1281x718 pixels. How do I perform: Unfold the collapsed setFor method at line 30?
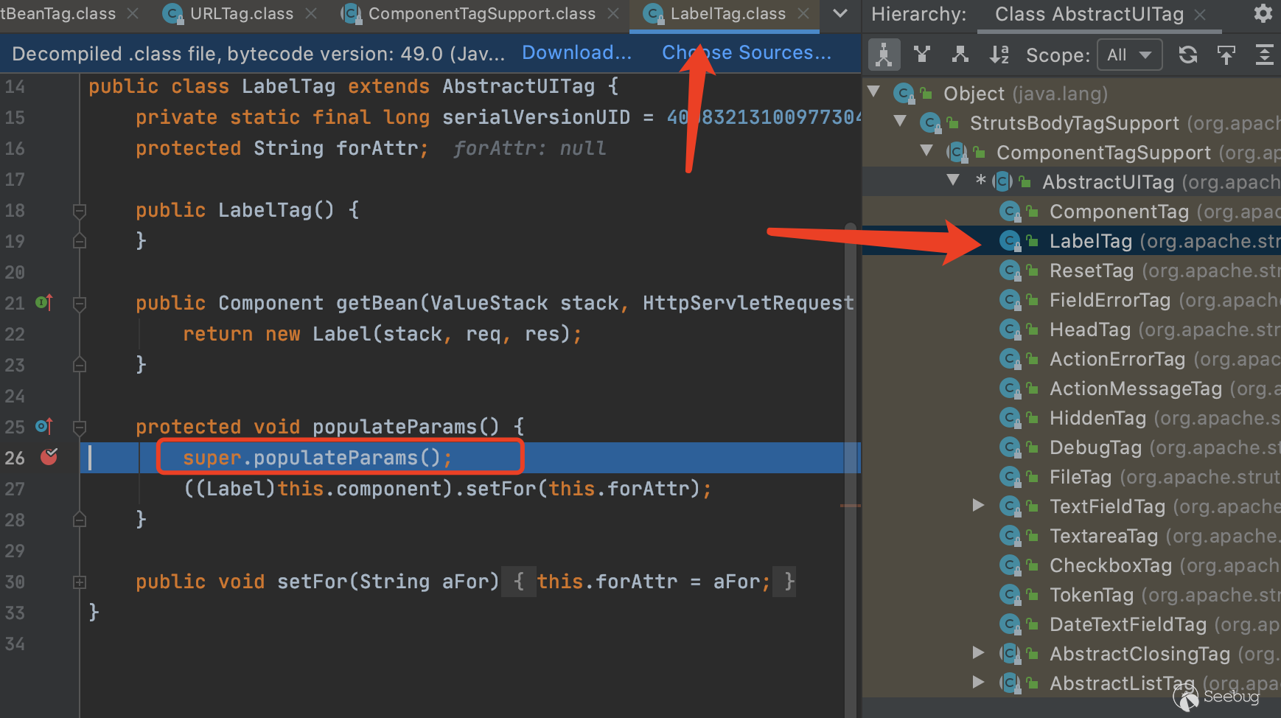click(x=80, y=582)
